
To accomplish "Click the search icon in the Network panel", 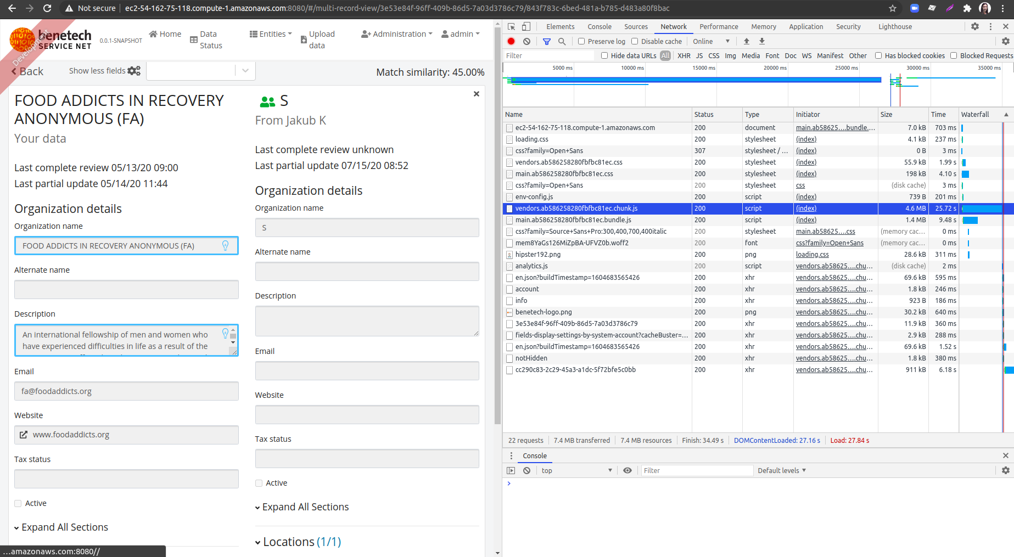I will [x=562, y=41].
